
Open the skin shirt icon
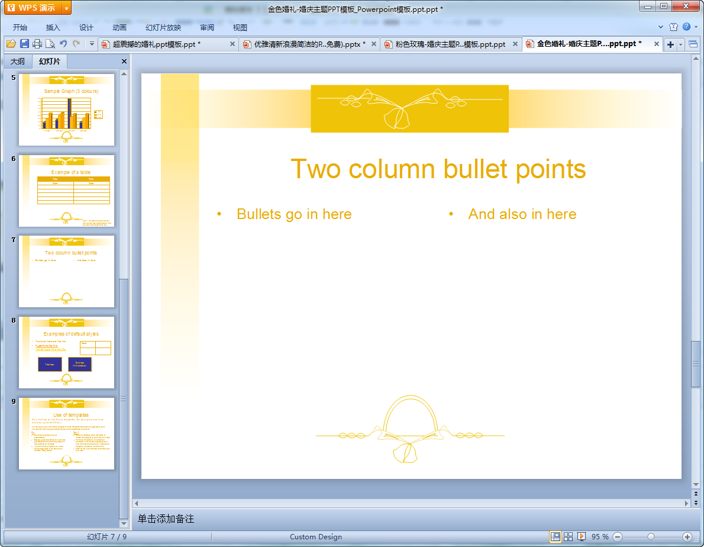click(673, 27)
